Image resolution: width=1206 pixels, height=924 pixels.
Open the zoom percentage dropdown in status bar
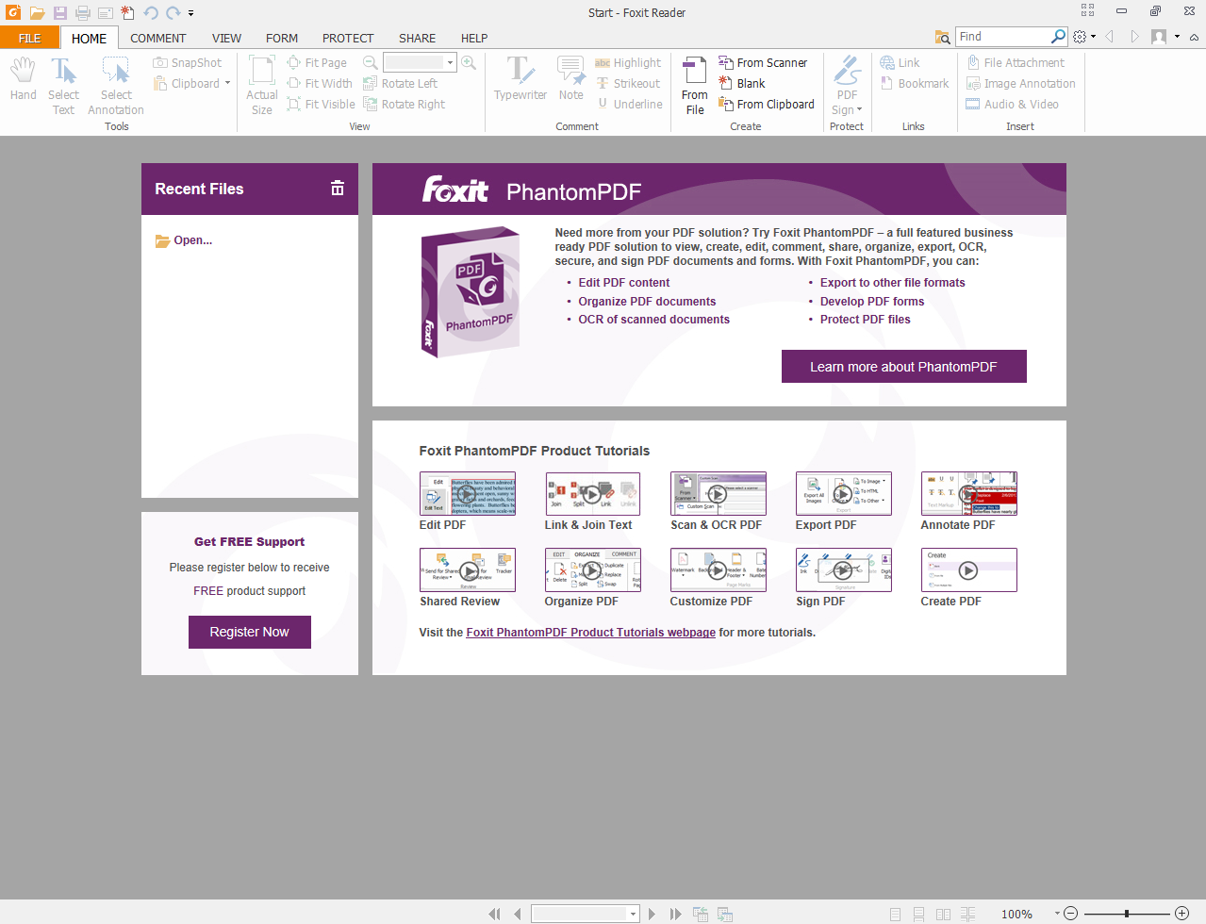pyautogui.click(x=1057, y=914)
